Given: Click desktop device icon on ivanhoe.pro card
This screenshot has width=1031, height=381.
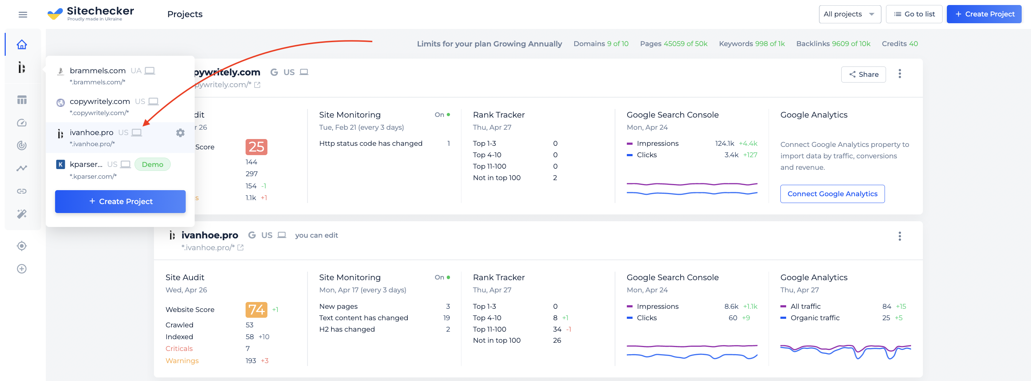Looking at the screenshot, I should pyautogui.click(x=282, y=235).
